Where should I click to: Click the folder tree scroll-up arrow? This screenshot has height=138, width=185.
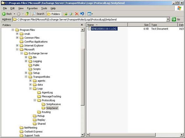click(82, 30)
